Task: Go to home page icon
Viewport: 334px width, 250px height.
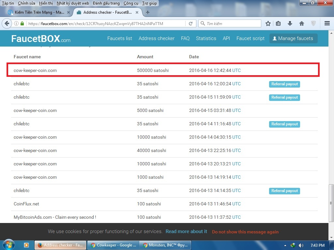Action: (x=302, y=23)
